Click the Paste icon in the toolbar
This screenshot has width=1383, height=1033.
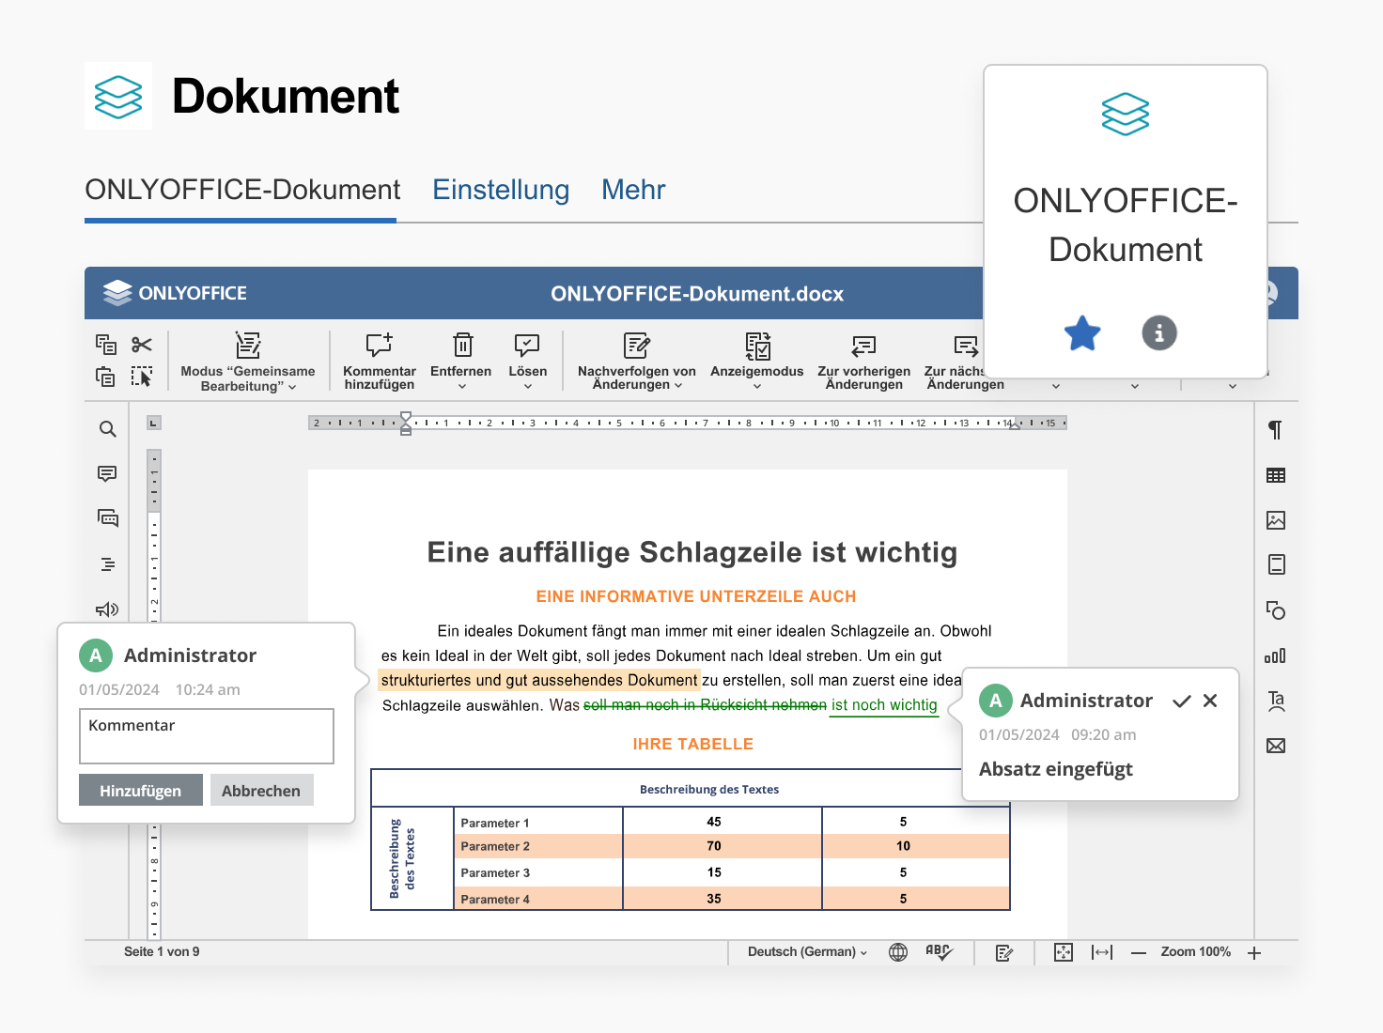(x=106, y=377)
